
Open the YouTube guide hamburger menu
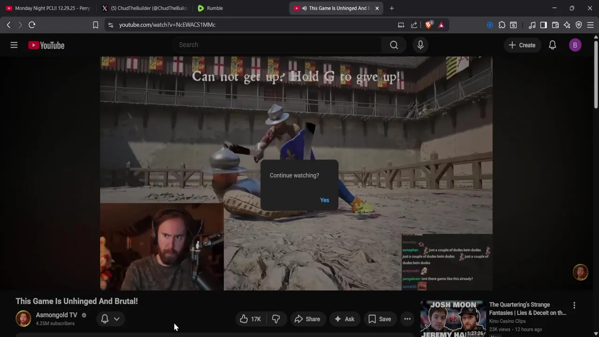[14, 45]
